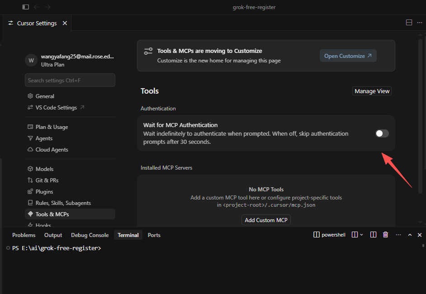Open Agents settings section
Viewport: 426px width, 294px height.
point(70,138)
